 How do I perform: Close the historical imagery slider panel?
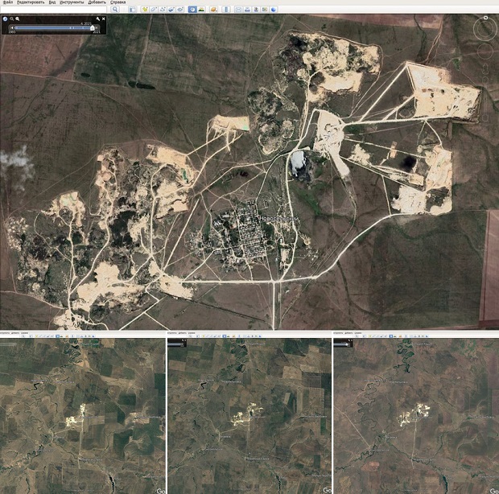pos(104,19)
